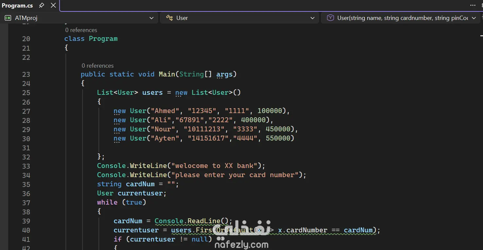Click "cardNum" declaration on line 35

(140, 184)
